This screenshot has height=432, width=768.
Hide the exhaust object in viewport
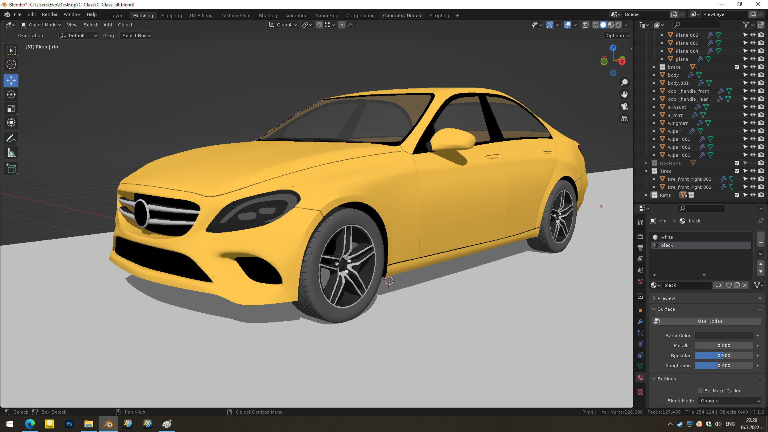(x=753, y=107)
